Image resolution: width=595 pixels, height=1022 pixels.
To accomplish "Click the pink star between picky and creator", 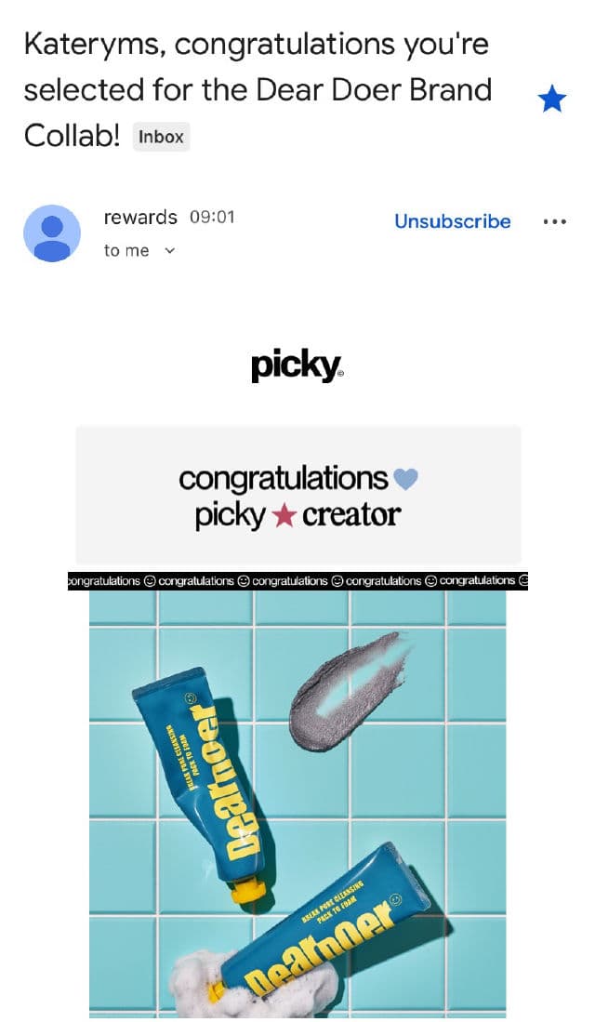I will [283, 516].
